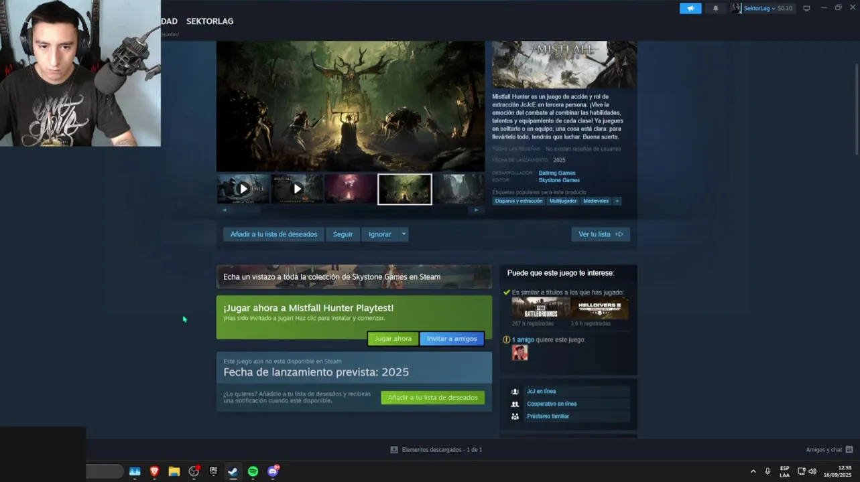Click the Seguir button
860x482 pixels.
tap(343, 234)
